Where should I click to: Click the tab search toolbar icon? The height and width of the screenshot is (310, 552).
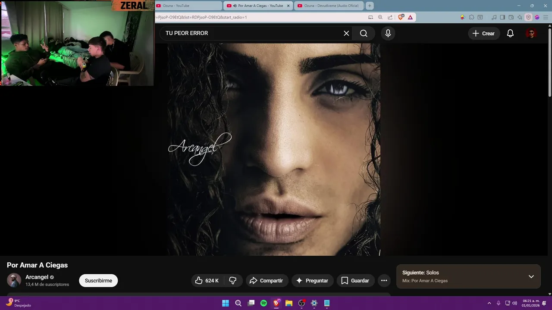point(480,17)
